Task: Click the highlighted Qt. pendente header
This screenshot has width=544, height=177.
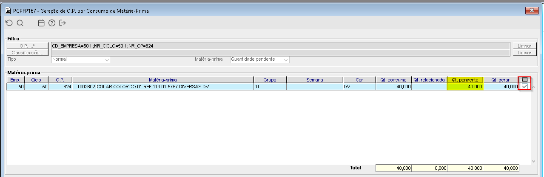Action: [465, 80]
